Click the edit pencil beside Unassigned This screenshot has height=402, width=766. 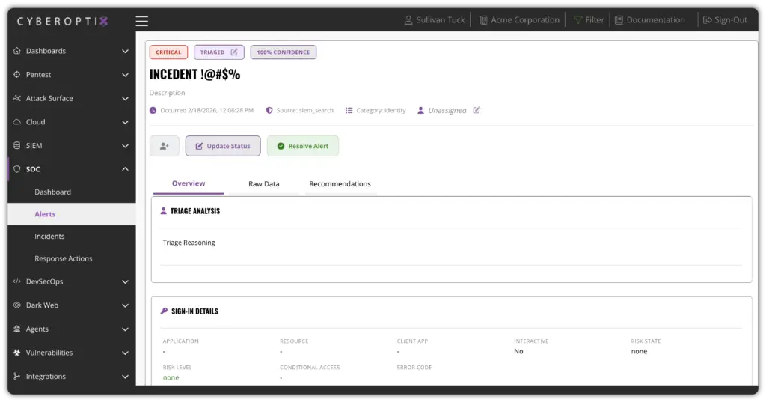(x=477, y=110)
